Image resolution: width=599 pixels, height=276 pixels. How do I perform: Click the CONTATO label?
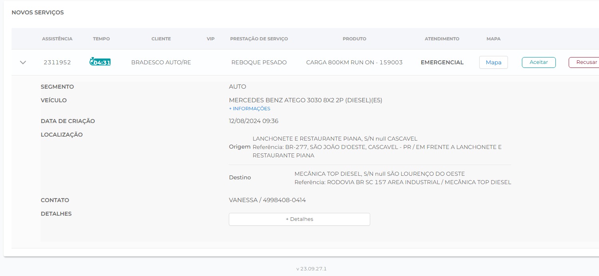55,200
